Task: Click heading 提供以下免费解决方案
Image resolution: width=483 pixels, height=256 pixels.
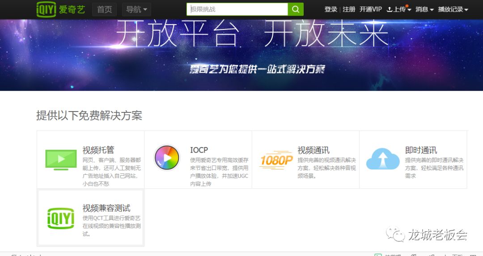Action: tap(89, 116)
